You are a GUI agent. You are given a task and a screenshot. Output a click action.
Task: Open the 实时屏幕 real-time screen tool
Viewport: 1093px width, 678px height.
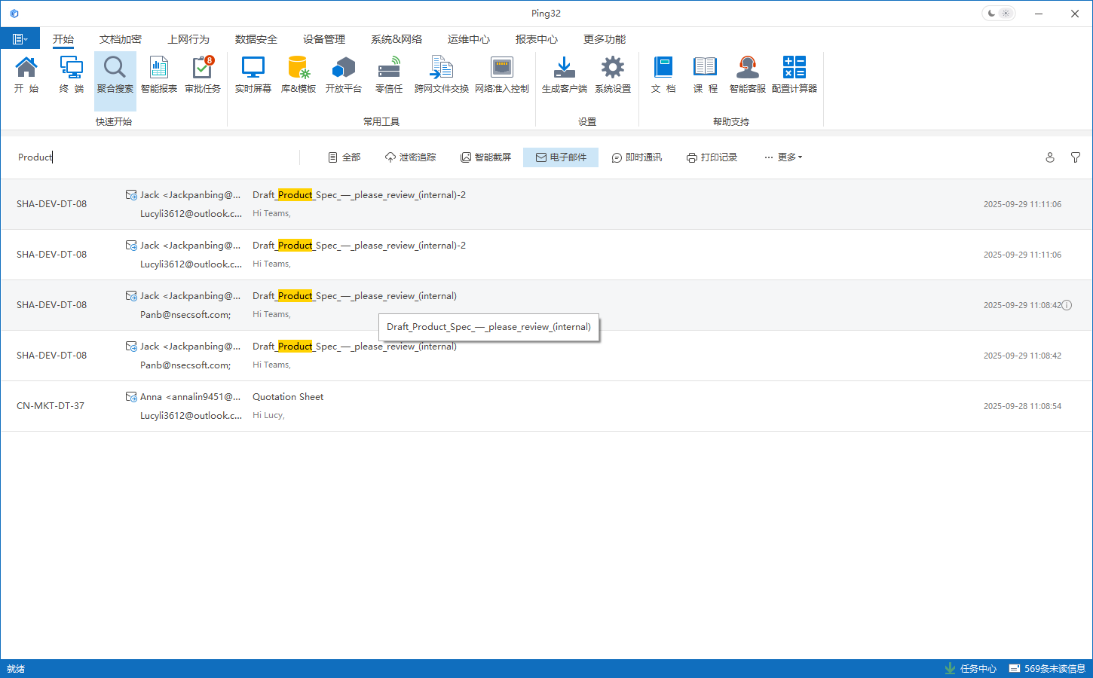(x=253, y=75)
